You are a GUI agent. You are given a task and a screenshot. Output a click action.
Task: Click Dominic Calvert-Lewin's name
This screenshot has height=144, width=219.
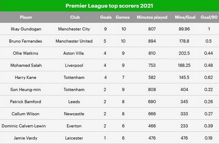click(x=24, y=126)
